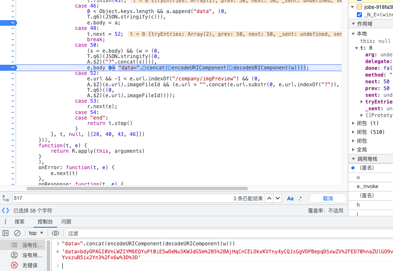Viewport: 393px width, 271px height.
Task: Click the pretty-print curly braces icon
Action: pos(5,210)
